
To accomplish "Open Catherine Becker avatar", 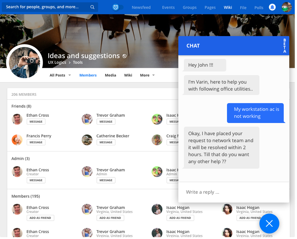I will point(87,140).
